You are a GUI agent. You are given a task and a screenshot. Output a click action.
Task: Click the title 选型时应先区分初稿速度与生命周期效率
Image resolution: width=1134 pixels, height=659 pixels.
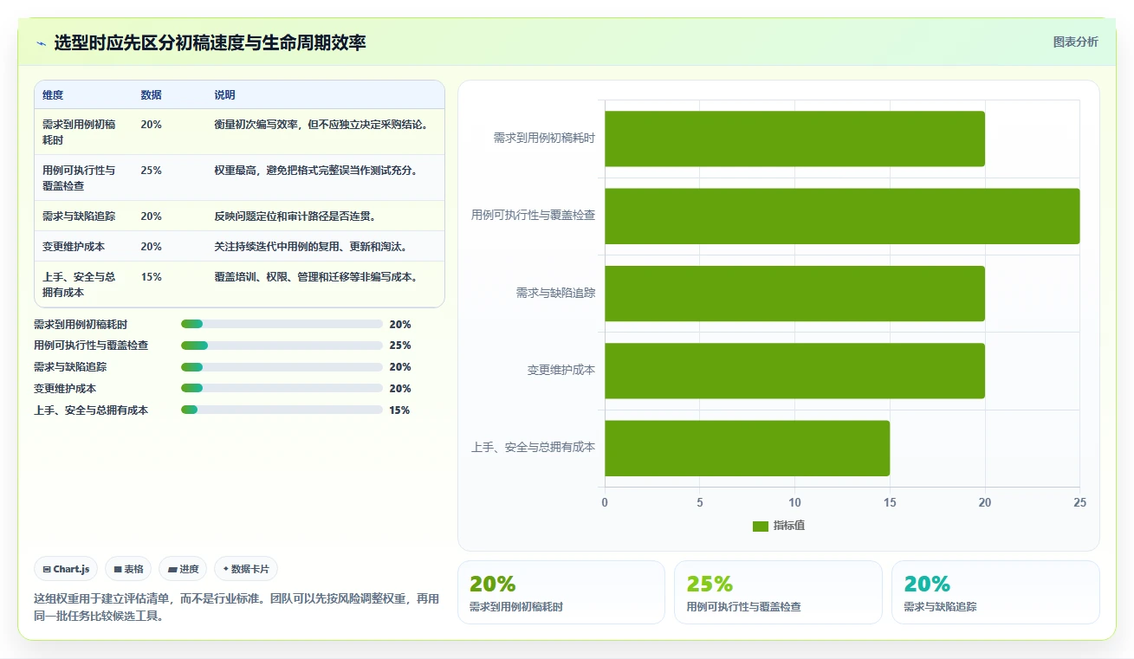coord(210,42)
